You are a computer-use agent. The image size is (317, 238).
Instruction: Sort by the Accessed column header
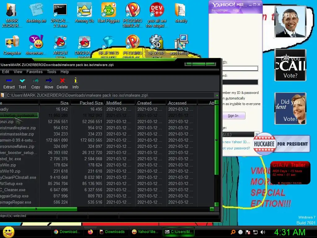tap(182, 103)
